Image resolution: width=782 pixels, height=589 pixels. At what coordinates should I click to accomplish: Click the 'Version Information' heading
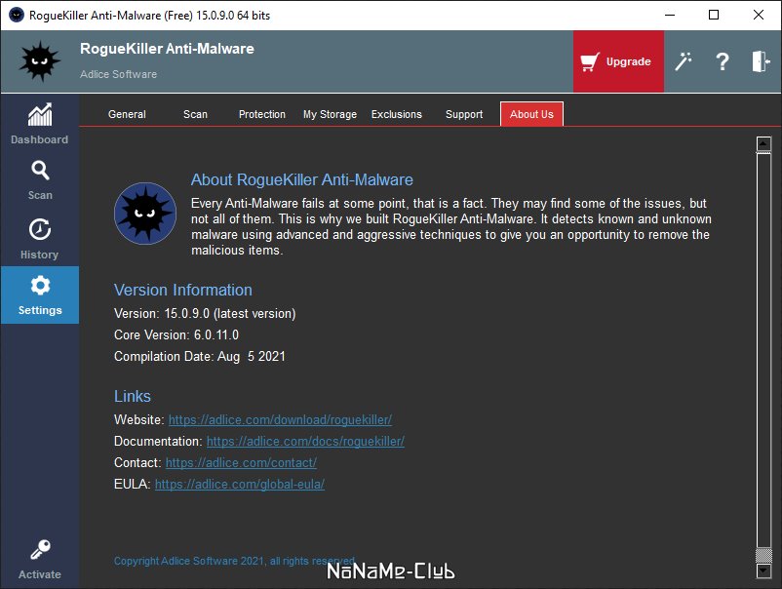183,290
